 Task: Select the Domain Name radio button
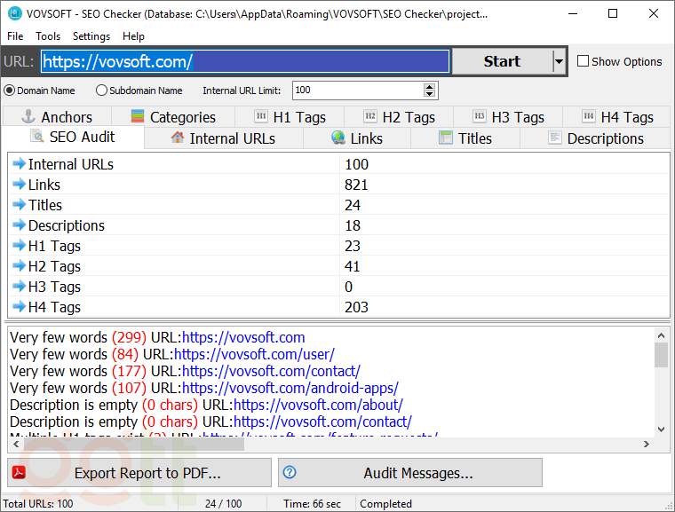tap(10, 91)
